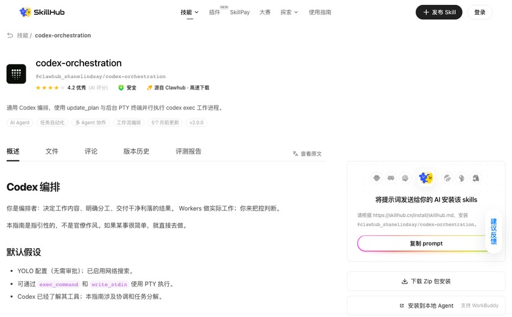The image size is (512, 317).
Task: Click the description line 通用 Codex 编排
Action: [x=116, y=108]
